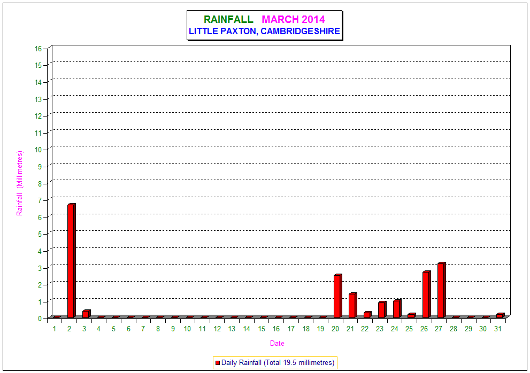
Task: Click the MARCH 2014 title text
Action: [294, 20]
